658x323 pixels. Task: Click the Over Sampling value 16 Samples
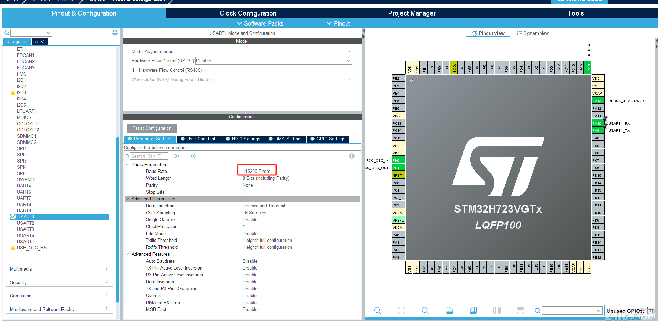pyautogui.click(x=254, y=213)
